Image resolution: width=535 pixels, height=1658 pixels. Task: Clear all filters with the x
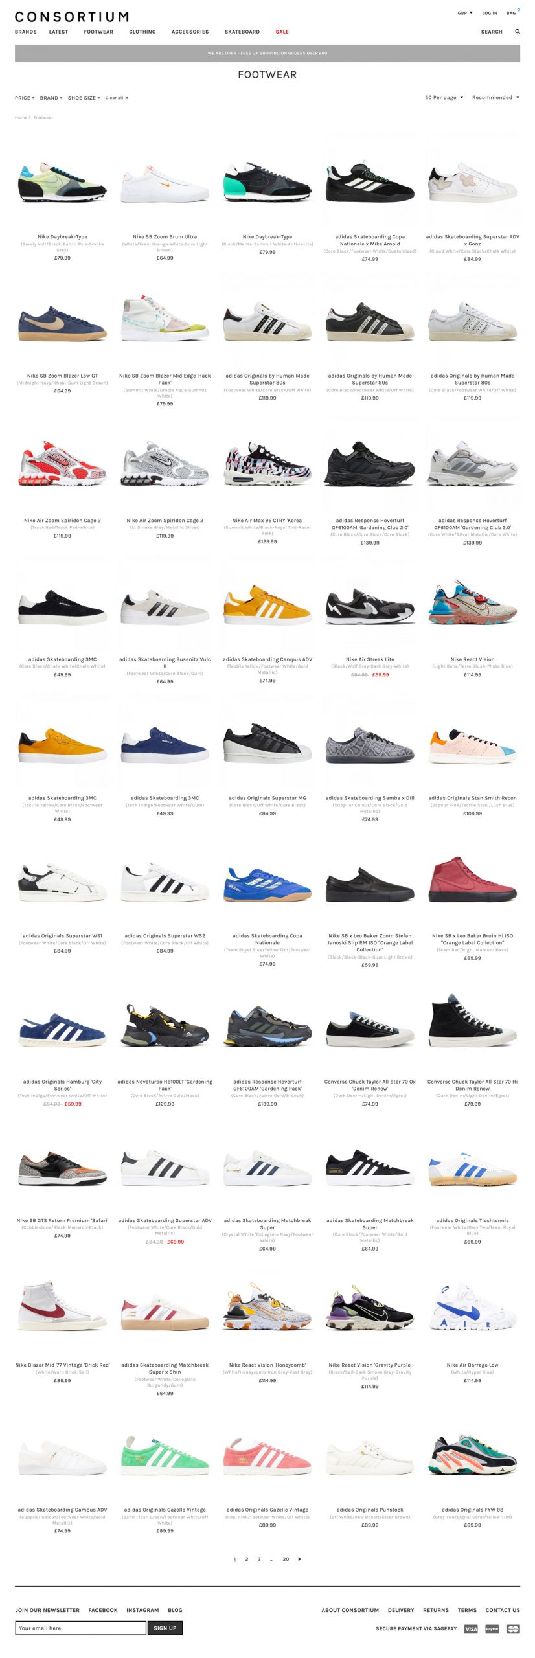pos(117,98)
